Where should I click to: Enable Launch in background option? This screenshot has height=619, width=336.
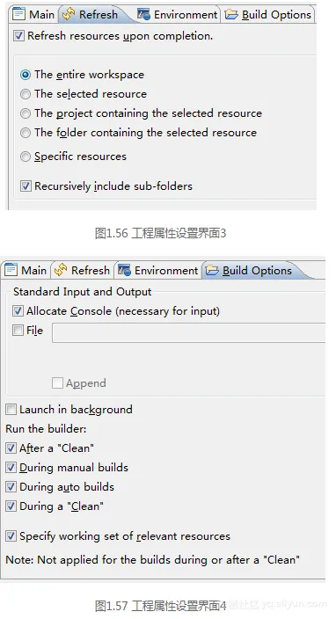11,410
